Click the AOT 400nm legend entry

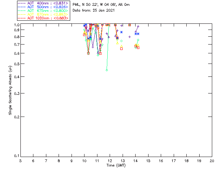pyautogui.click(x=43, y=3)
